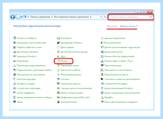Image resolution: width=163 pixels, height=119 pixels.
Task: Click the Параметры индексирования icon
Action: (x=14, y=65)
